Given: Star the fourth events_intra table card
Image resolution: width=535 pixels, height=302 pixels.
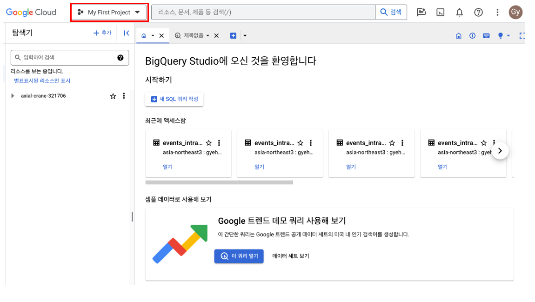Looking at the screenshot, I should [484, 143].
